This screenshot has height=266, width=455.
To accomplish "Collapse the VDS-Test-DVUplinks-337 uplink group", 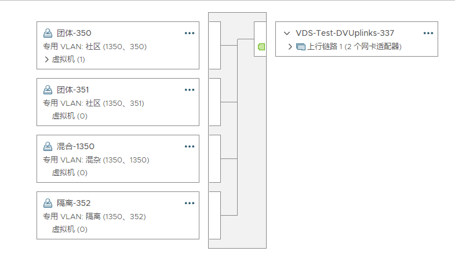I will click(286, 34).
